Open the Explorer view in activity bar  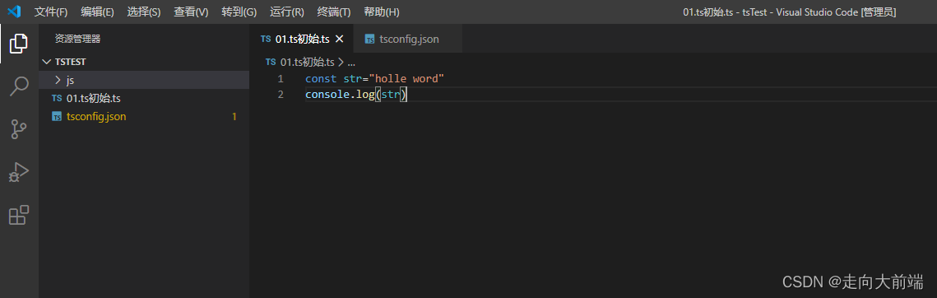pos(19,43)
